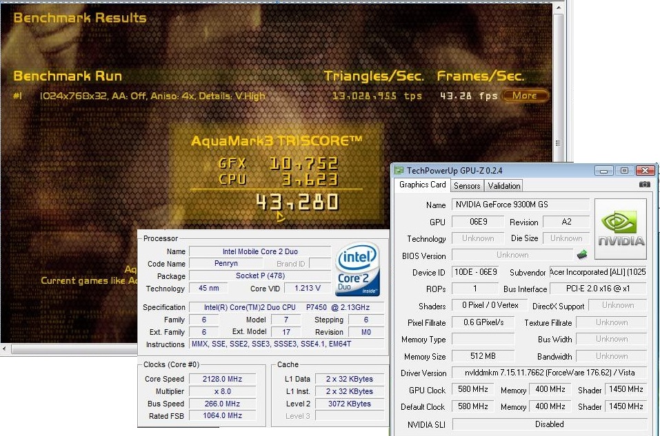The height and width of the screenshot is (436, 660).
Task: Click the Specification field P7450 @ 2.13GHz
Action: [287, 307]
